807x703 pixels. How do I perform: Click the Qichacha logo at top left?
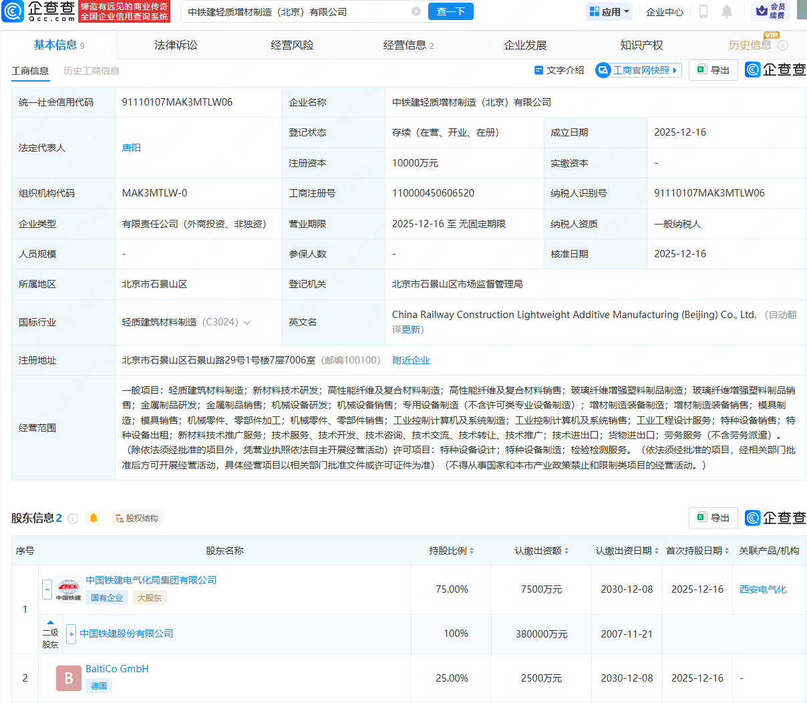(39, 11)
